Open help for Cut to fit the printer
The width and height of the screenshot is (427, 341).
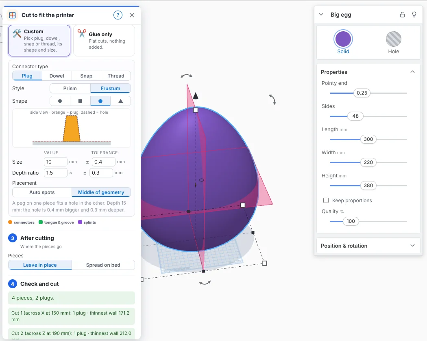point(118,15)
